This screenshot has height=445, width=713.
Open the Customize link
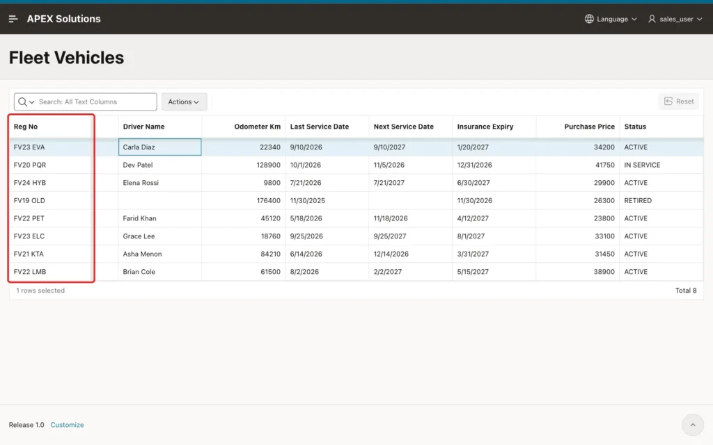click(67, 425)
